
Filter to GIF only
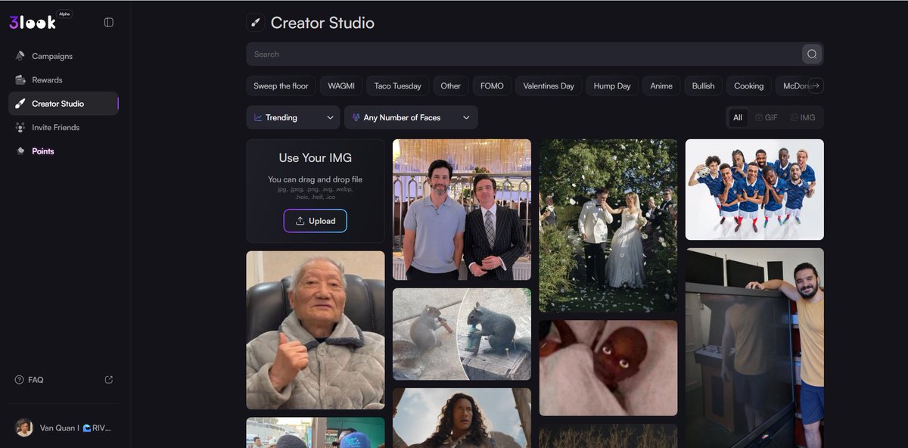coord(766,117)
